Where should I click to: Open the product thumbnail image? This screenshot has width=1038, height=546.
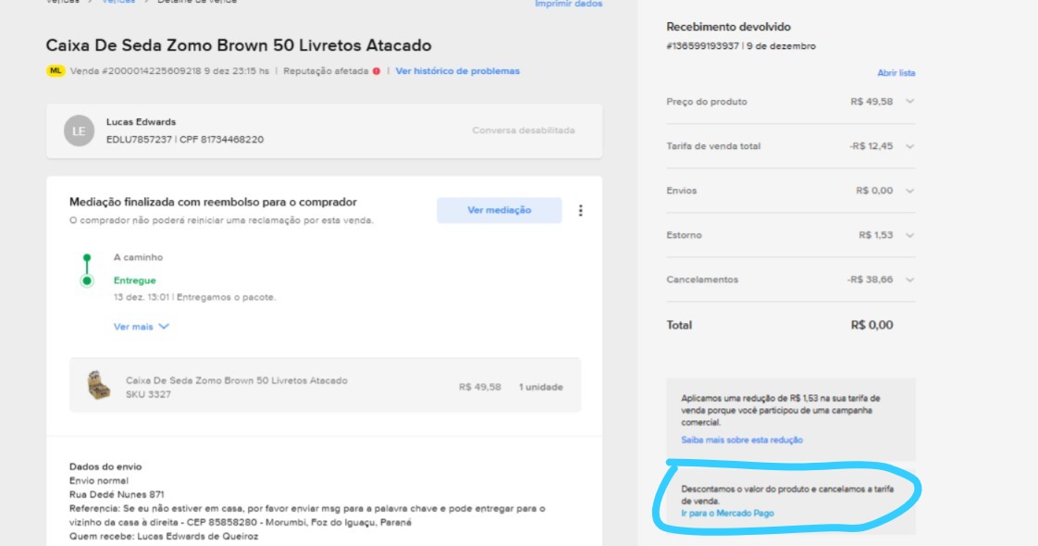pyautogui.click(x=99, y=385)
